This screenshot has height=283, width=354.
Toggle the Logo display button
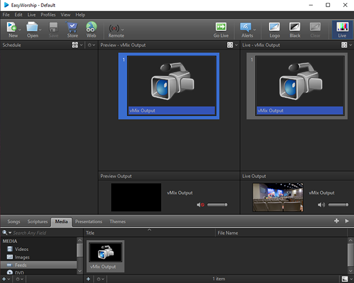[x=274, y=28]
